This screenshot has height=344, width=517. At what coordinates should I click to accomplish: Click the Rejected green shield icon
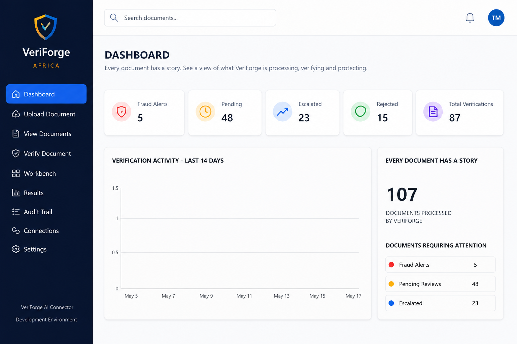(x=360, y=111)
